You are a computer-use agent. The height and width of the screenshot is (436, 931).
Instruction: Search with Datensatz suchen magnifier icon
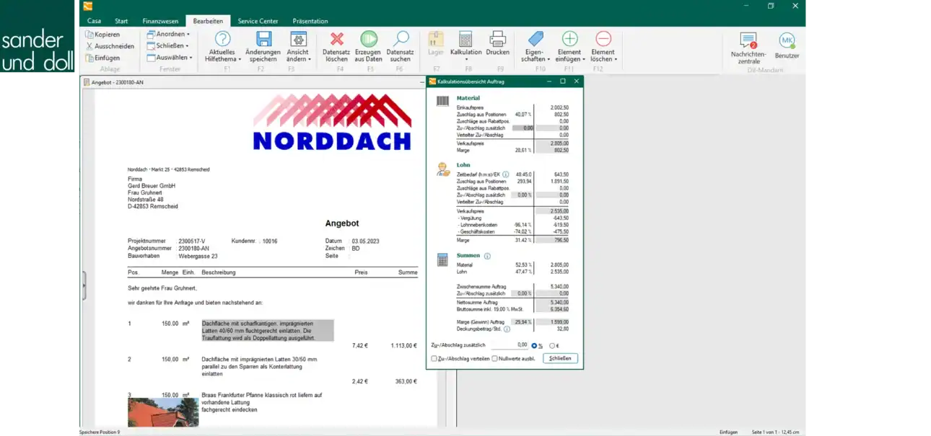(401, 39)
